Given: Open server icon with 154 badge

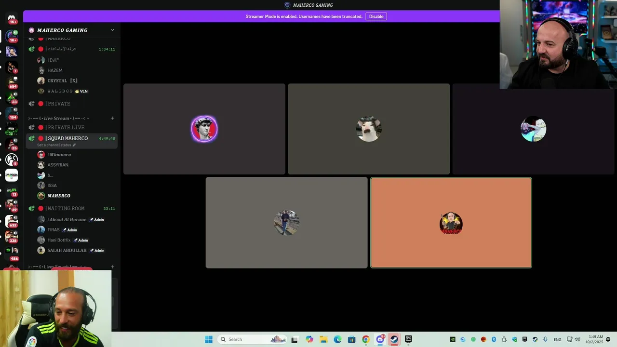Looking at the screenshot, I should (12, 113).
